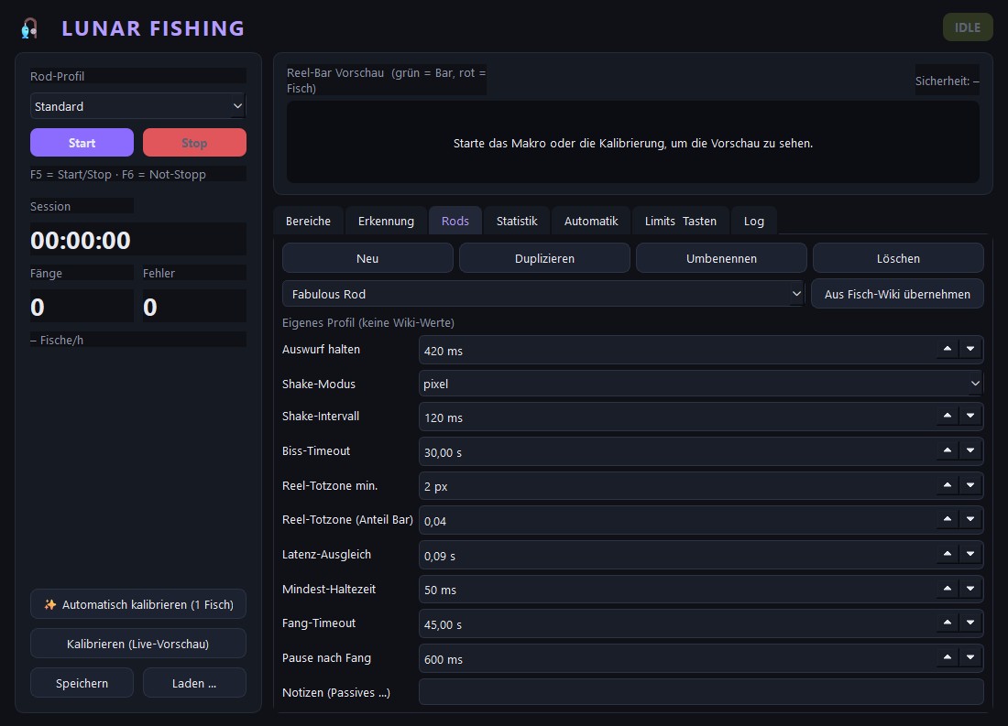Screen dimensions: 1008x726
Task: Lower Mindest-Haltezeit using down arrow
Action: click(x=970, y=589)
